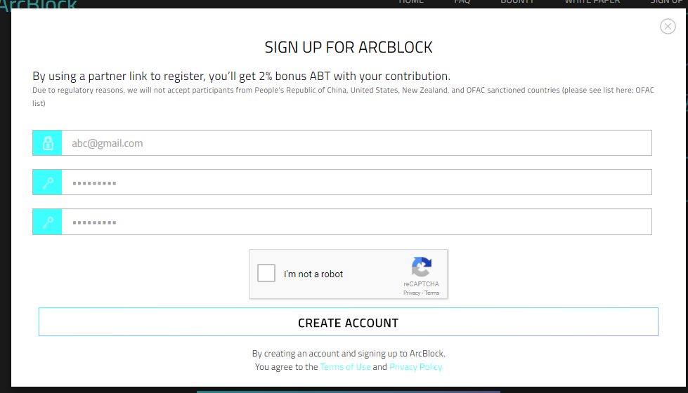
Task: Open the Terms of Use link
Action: click(x=345, y=367)
